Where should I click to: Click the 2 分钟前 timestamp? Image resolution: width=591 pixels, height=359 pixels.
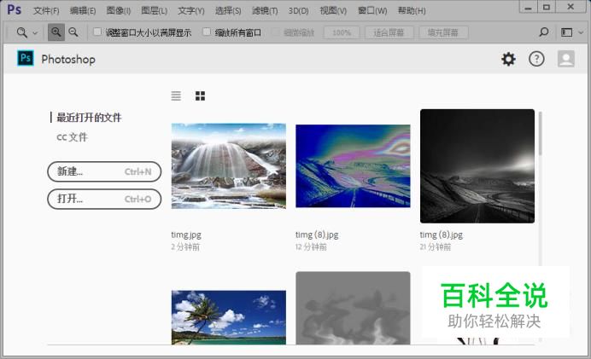click(185, 247)
